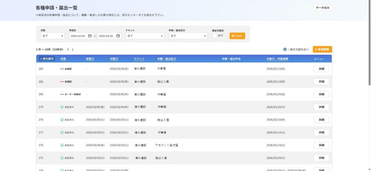Sort the table by 受付番号 column
Image resolution: width=371 pixels, height=171 pixels.
[47, 59]
